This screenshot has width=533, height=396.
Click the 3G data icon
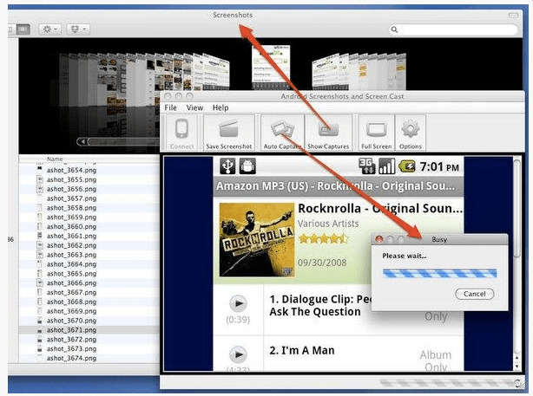[x=367, y=166]
